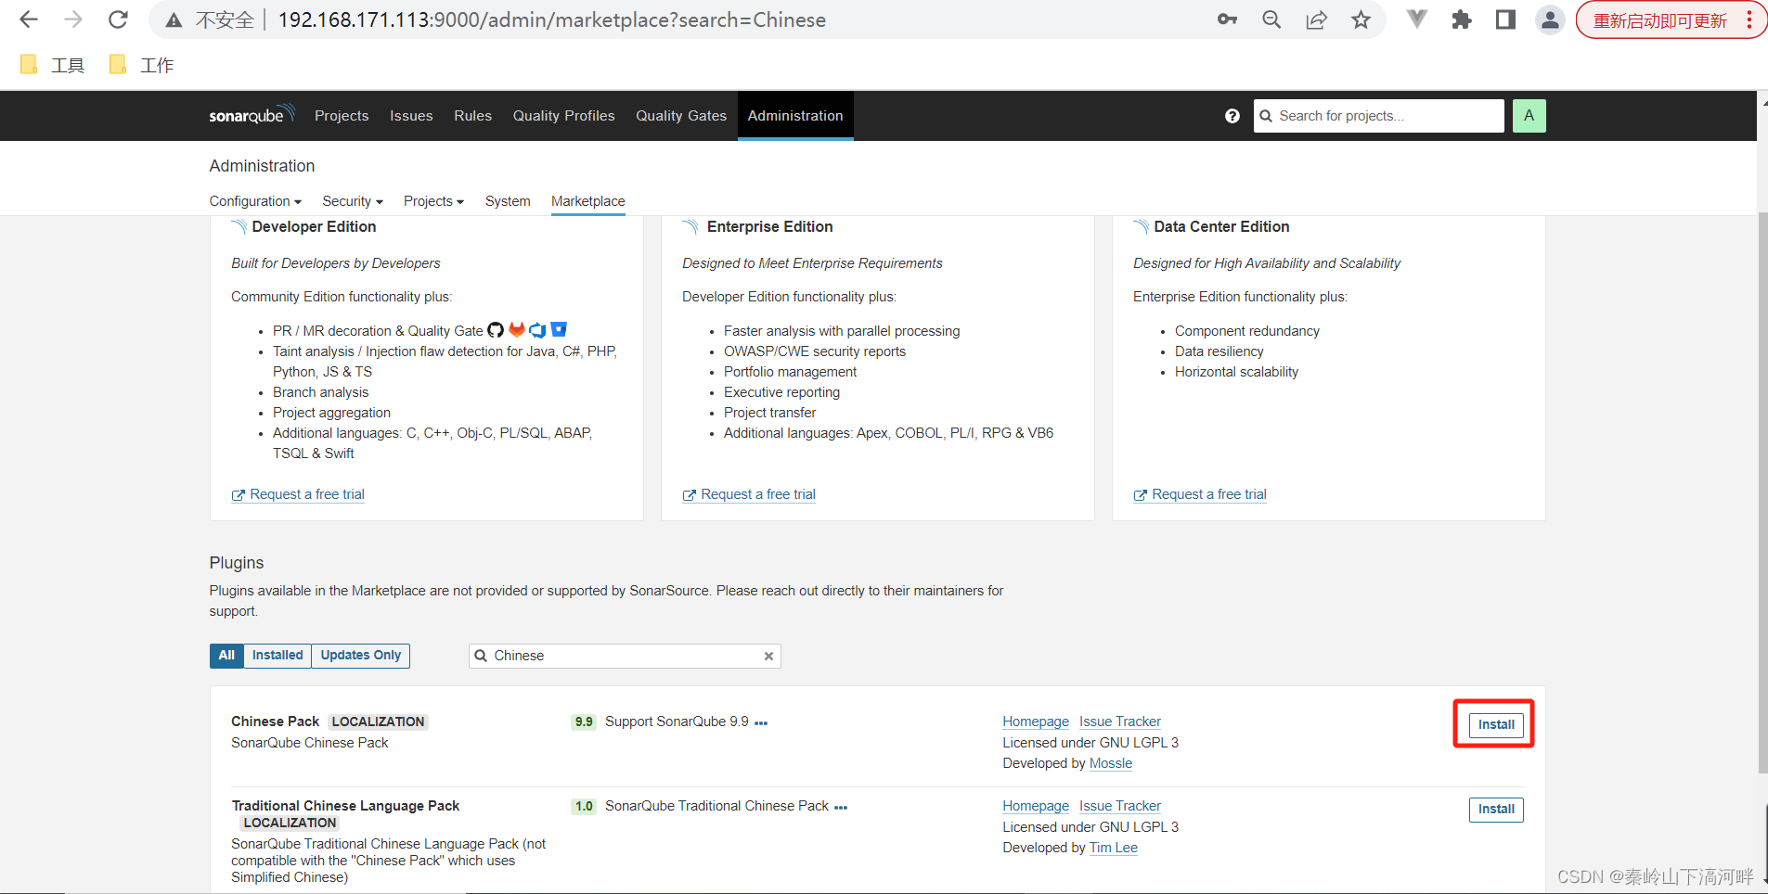
Task: Select the All plugins filter
Action: pos(226,656)
